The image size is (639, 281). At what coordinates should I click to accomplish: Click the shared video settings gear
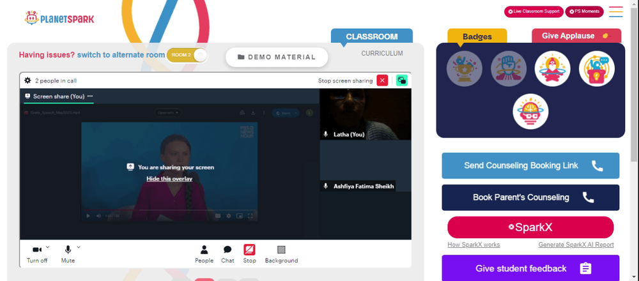pos(229,216)
